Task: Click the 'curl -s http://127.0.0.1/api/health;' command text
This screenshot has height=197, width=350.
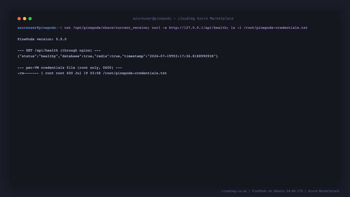Action: (190, 28)
